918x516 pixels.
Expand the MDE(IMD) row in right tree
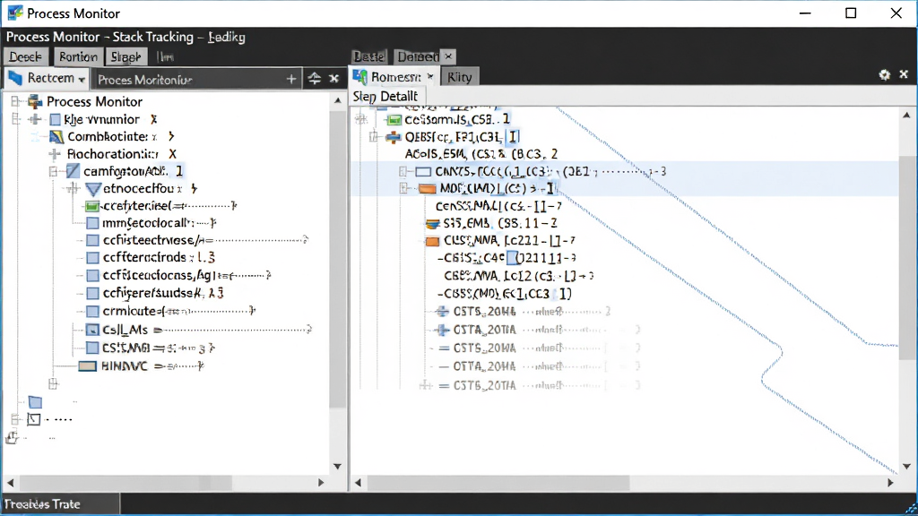pos(403,188)
